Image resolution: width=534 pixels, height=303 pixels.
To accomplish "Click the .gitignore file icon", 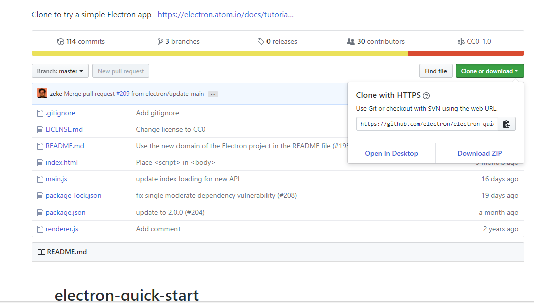I will point(40,113).
